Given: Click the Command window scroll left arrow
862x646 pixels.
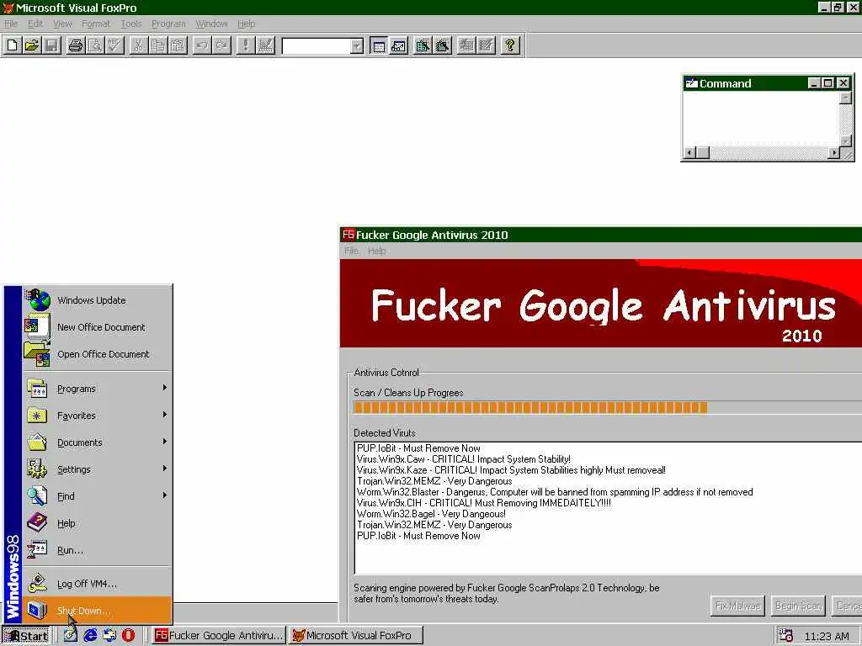Looking at the screenshot, I should [x=690, y=153].
